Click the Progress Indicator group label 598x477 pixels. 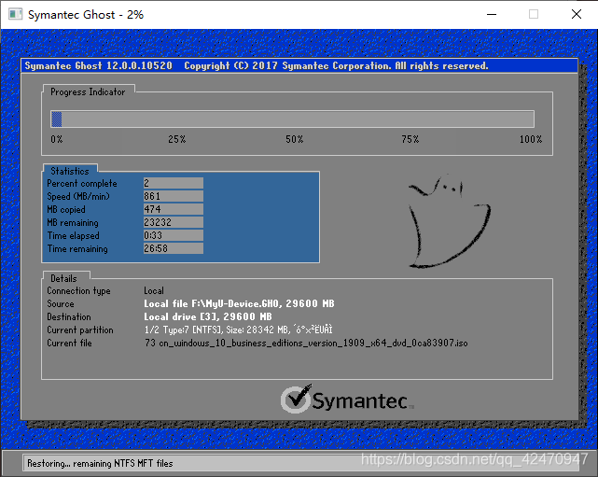(x=88, y=92)
